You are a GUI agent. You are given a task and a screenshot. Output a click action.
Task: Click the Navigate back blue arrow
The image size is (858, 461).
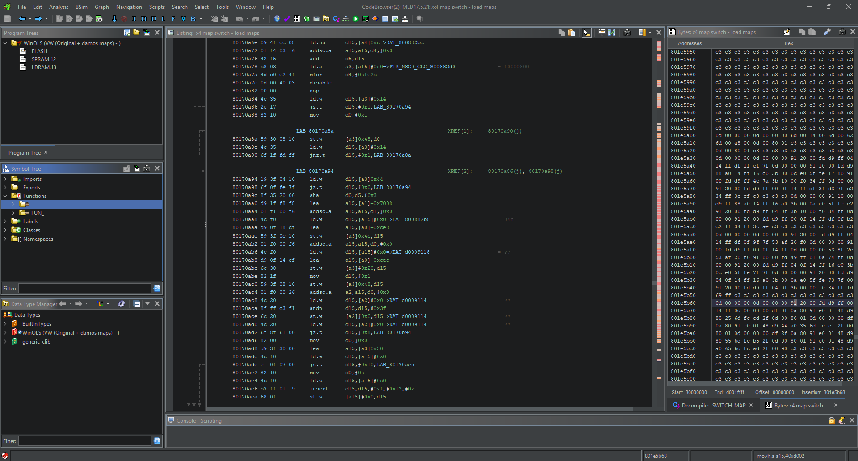point(22,19)
